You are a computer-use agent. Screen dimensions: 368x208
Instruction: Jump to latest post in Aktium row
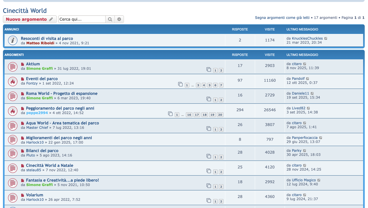pyautogui.click(x=305, y=64)
